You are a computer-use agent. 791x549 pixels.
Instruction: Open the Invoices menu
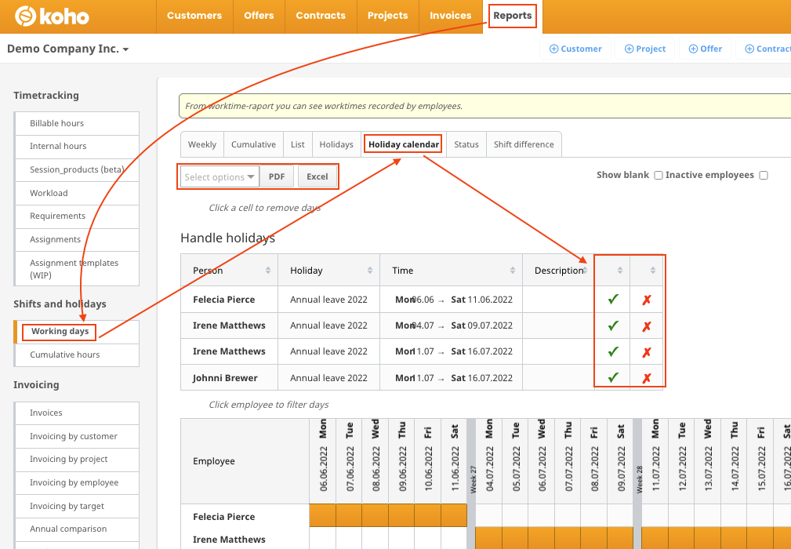point(451,16)
